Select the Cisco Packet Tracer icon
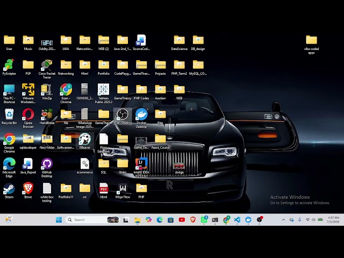The width and height of the screenshot is (344, 258). (x=47, y=69)
